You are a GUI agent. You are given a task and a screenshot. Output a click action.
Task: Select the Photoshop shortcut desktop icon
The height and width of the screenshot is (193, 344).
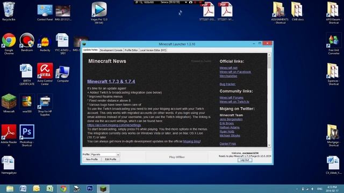click(27, 135)
